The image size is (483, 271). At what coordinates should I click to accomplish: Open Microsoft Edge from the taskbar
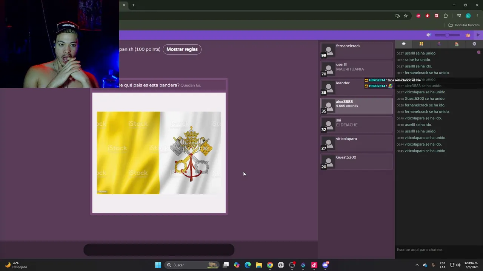pyautogui.click(x=248, y=265)
